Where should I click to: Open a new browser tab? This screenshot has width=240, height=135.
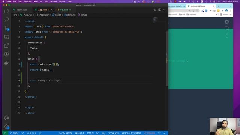tap(219, 6)
